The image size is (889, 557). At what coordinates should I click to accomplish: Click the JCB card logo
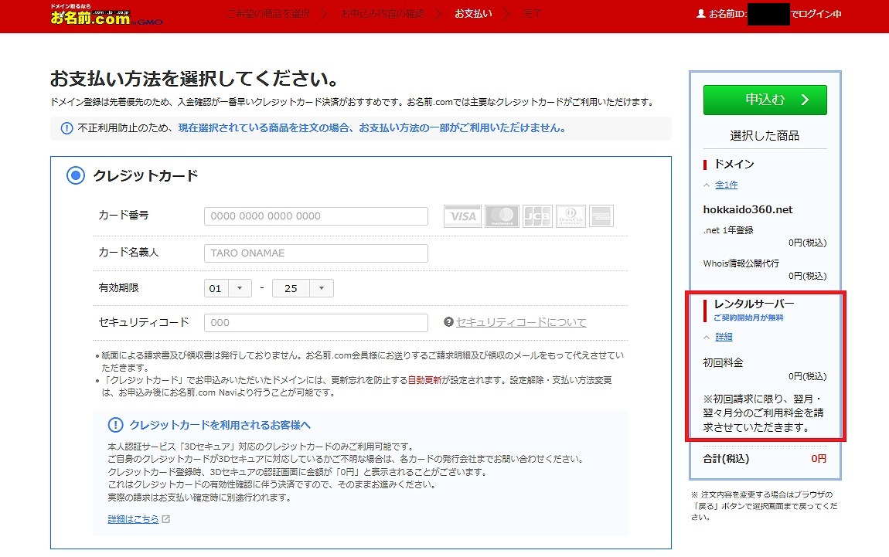pyautogui.click(x=537, y=216)
